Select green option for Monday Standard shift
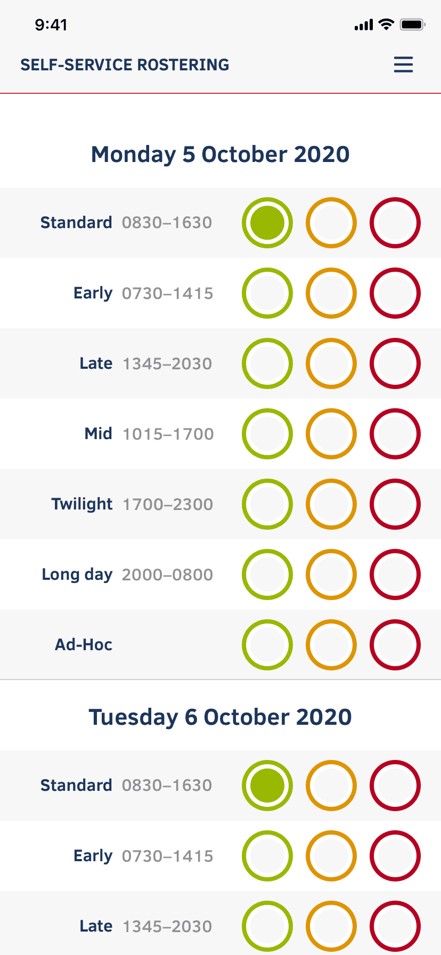This screenshot has height=955, width=441. [267, 223]
